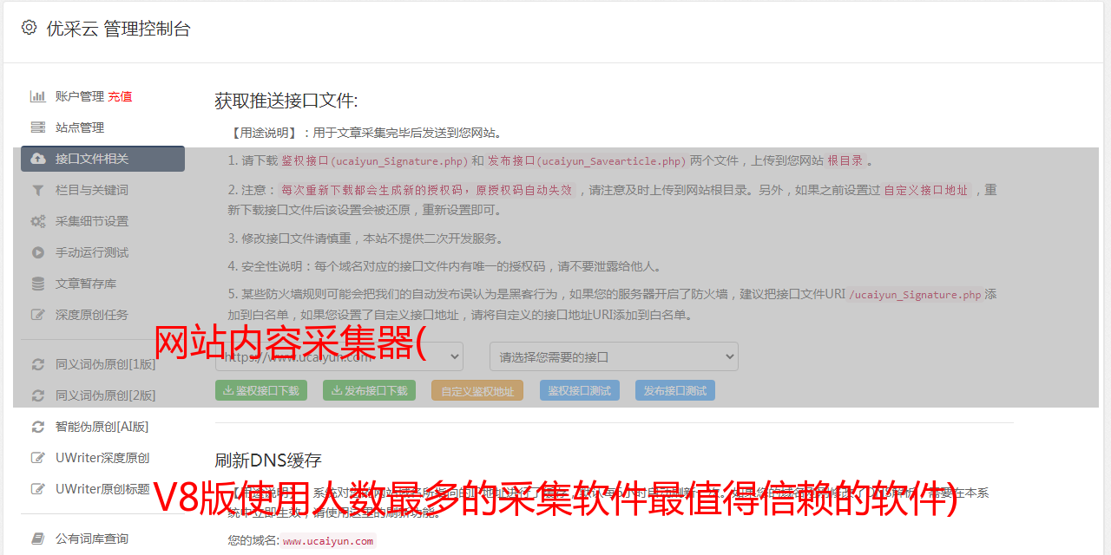This screenshot has width=1111, height=555.
Task: Click the 优采云 管理控制台 title
Action: [118, 29]
